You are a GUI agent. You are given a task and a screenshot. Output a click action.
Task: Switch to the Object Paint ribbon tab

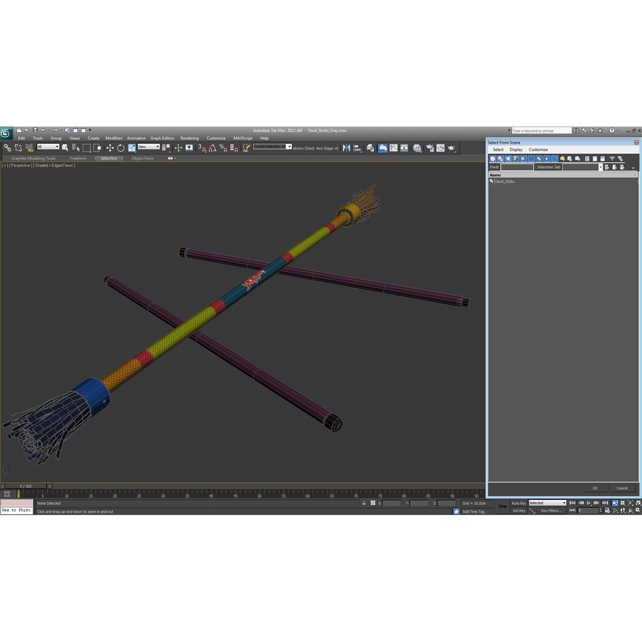[x=143, y=159]
